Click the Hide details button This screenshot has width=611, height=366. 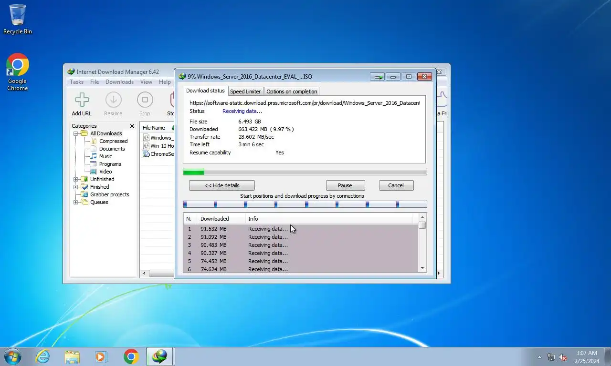(x=222, y=185)
